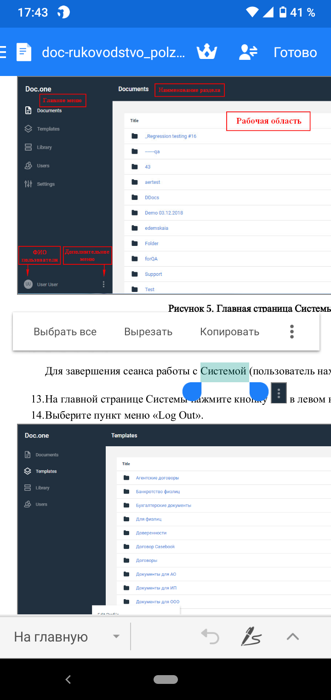
Task: Open the share with people icon
Action: [x=248, y=52]
